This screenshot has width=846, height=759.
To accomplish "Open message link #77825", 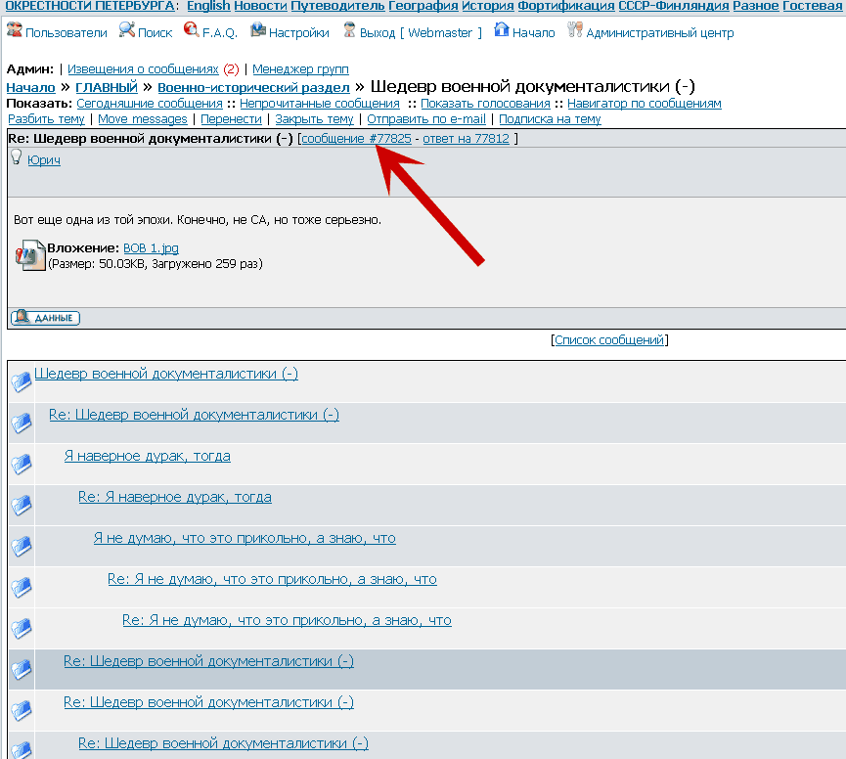I will tap(356, 139).
